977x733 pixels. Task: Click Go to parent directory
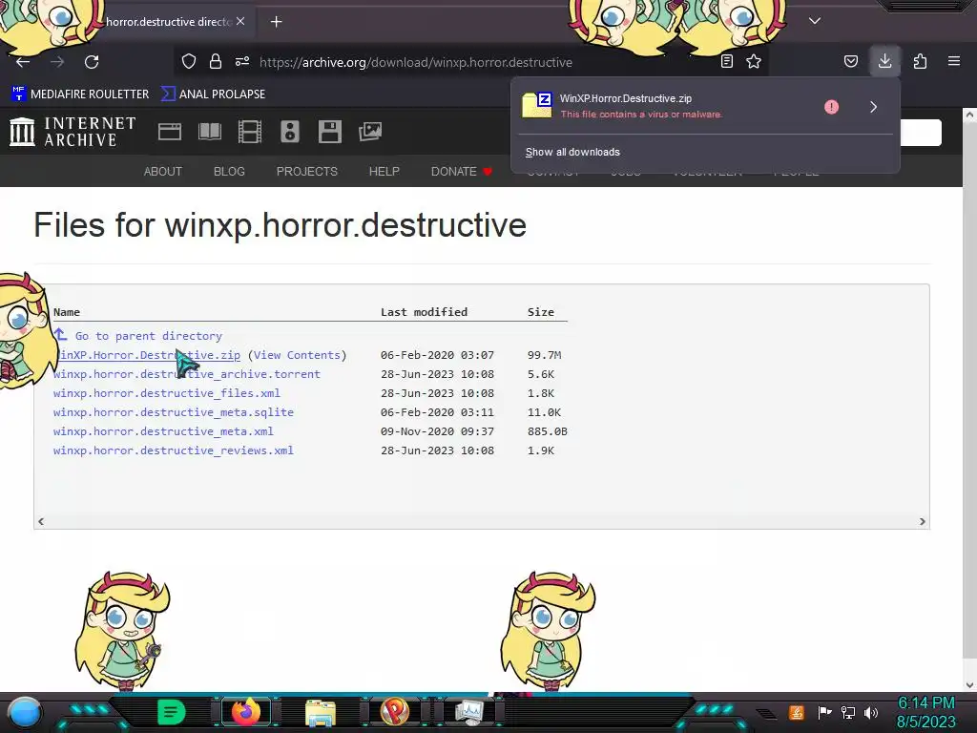click(148, 336)
